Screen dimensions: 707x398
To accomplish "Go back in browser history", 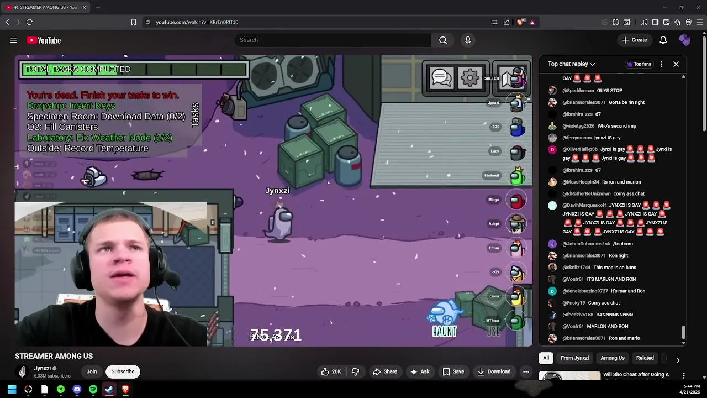I will coord(7,22).
